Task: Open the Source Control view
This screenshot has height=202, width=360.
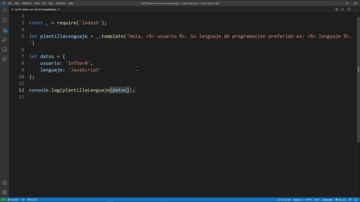Action: click(x=4, y=30)
